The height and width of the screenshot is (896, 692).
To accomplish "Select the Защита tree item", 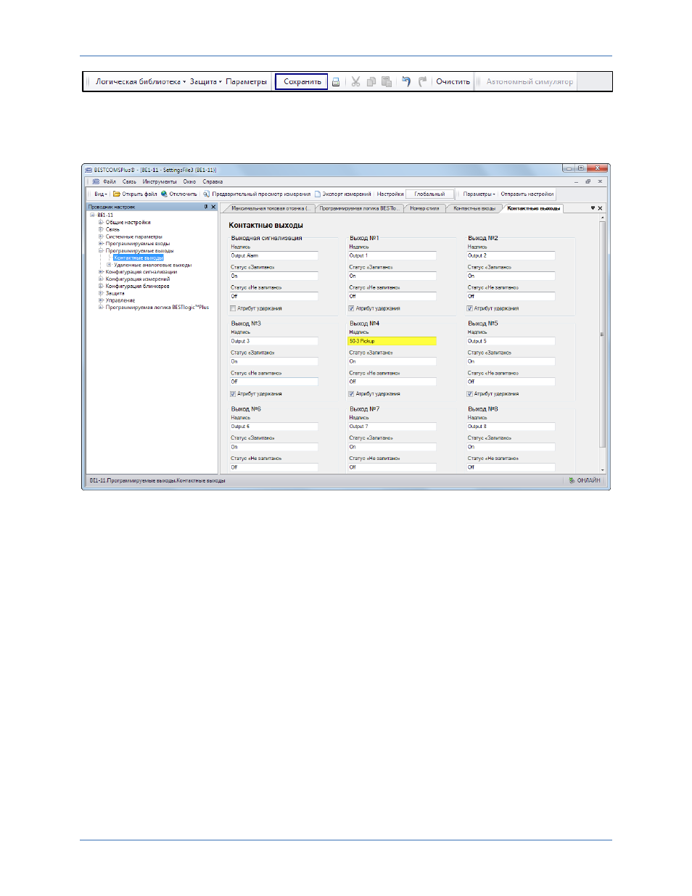I will point(115,293).
